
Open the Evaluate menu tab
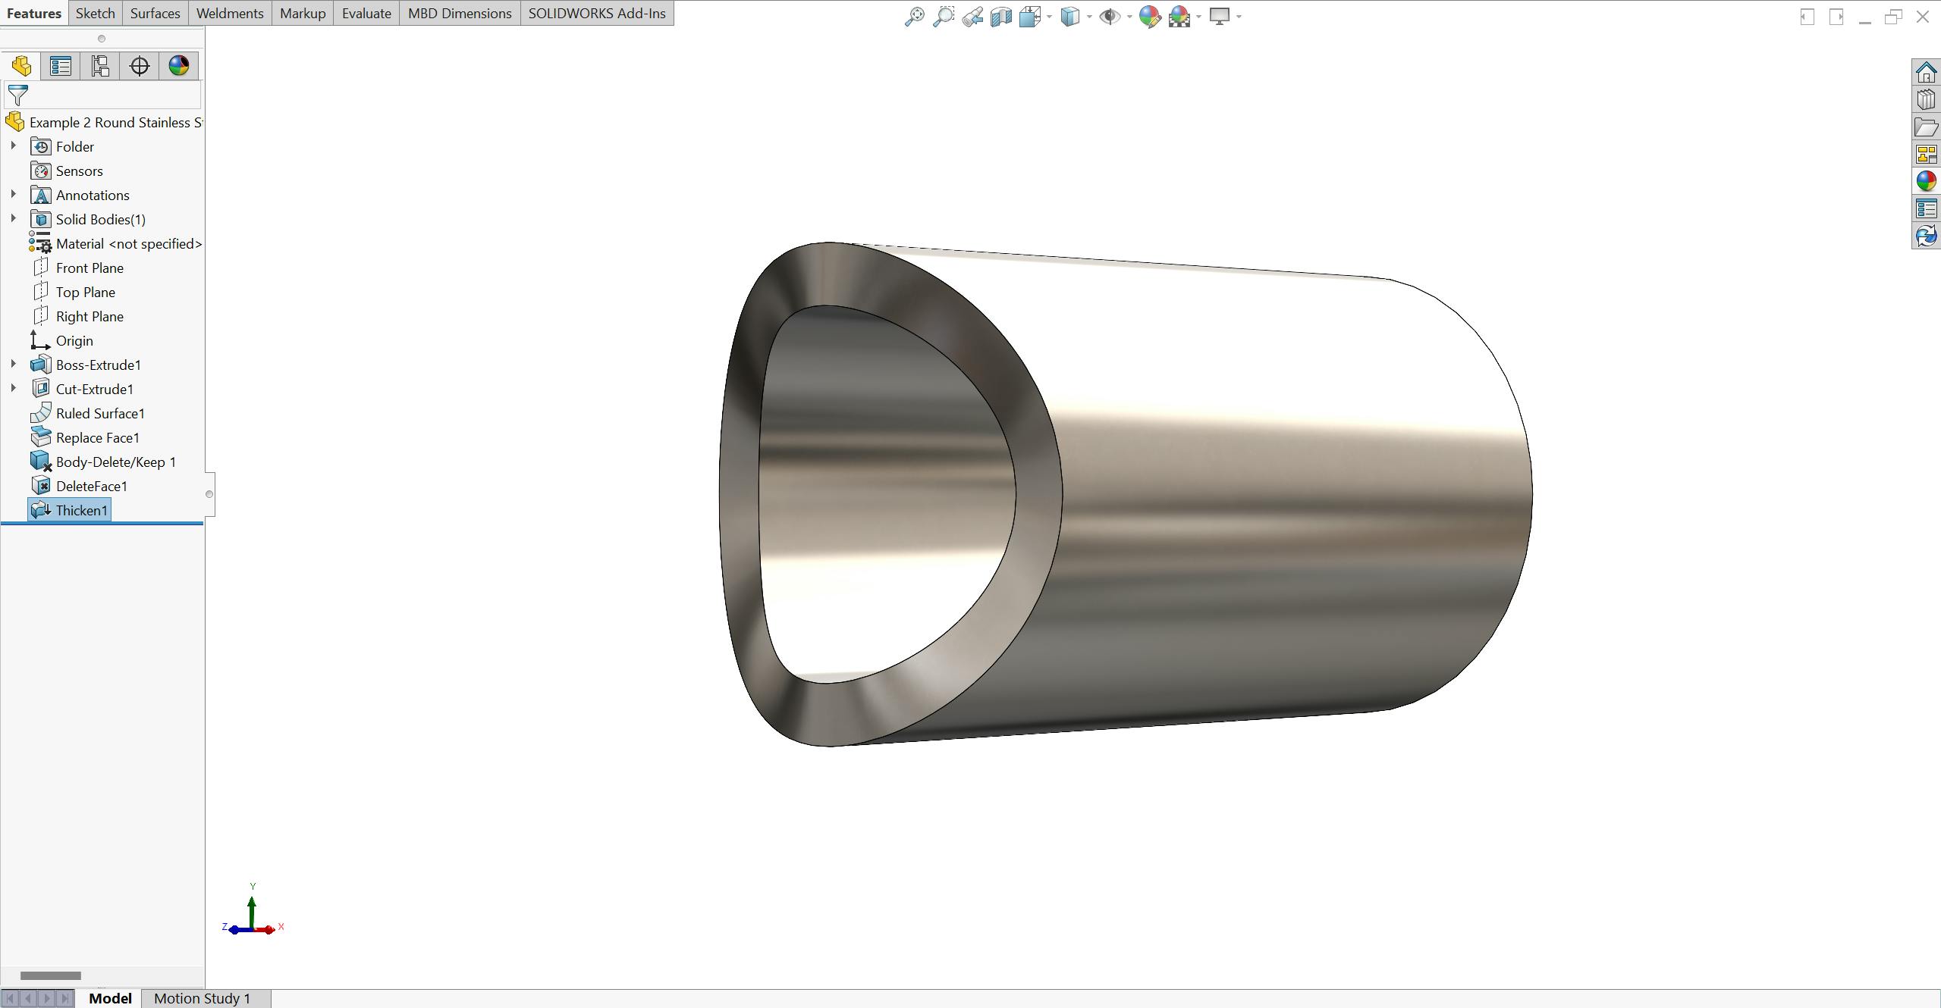click(x=366, y=13)
